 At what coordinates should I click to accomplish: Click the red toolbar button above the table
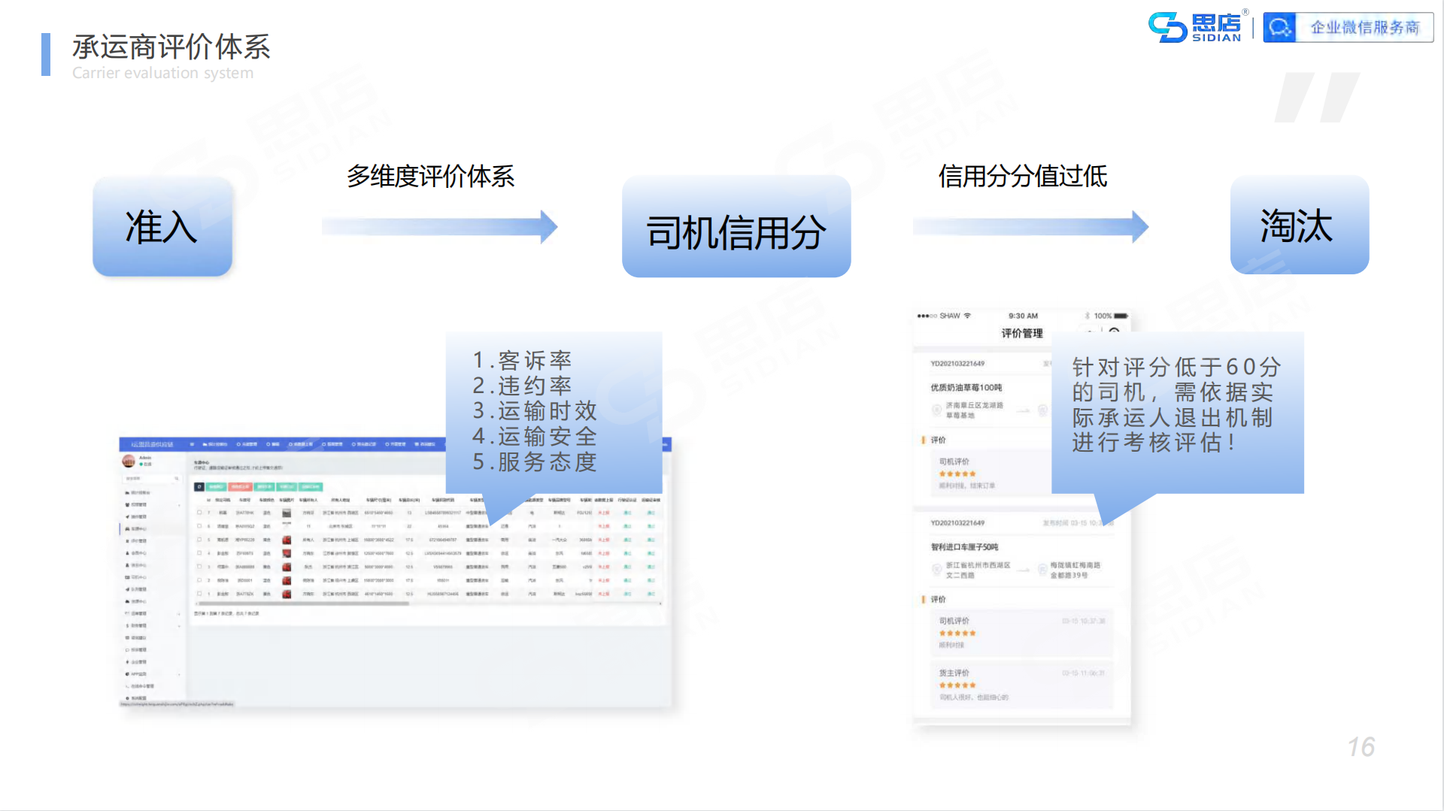point(240,487)
